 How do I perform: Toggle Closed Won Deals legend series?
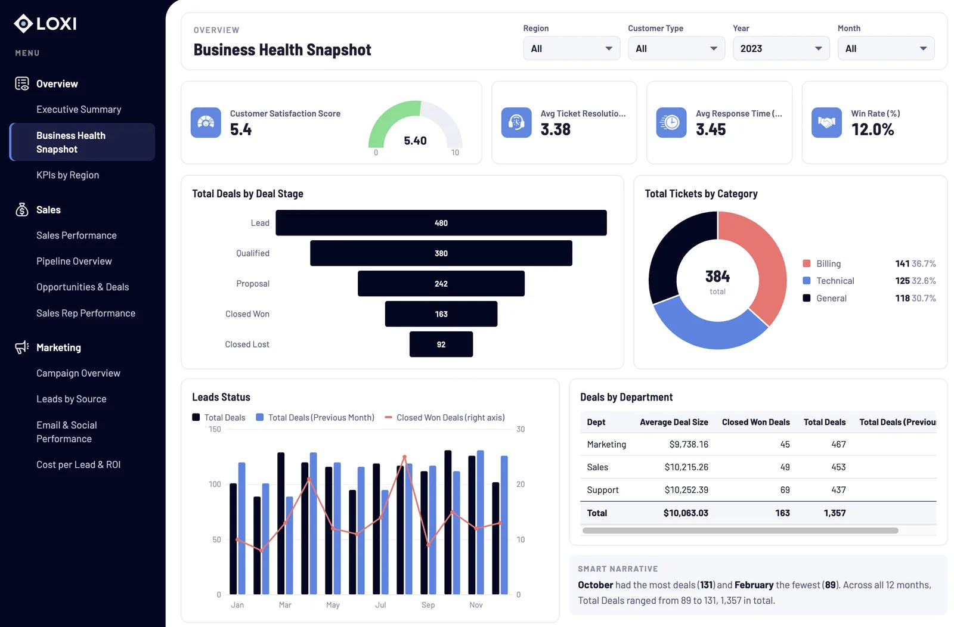point(445,418)
